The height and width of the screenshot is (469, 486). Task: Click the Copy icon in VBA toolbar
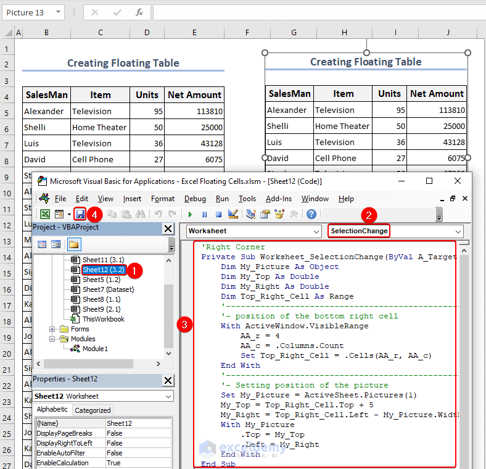(x=112, y=214)
